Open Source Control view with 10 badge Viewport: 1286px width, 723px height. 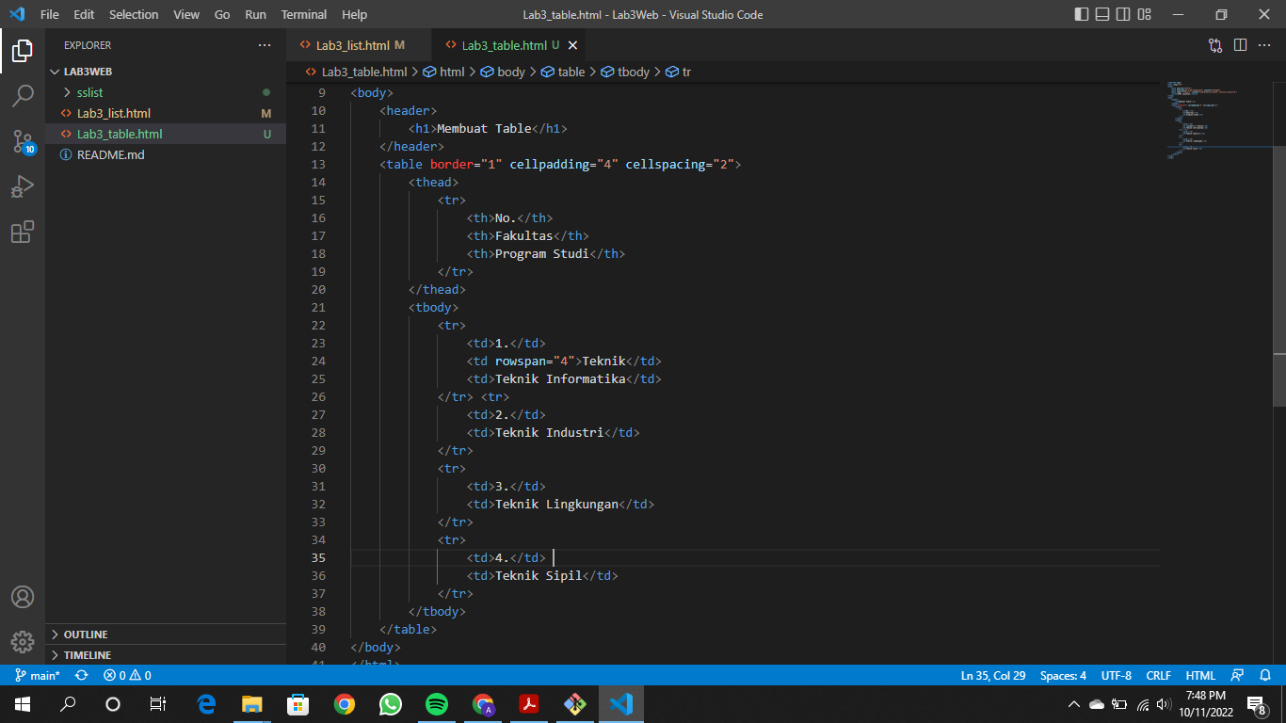pos(23,141)
